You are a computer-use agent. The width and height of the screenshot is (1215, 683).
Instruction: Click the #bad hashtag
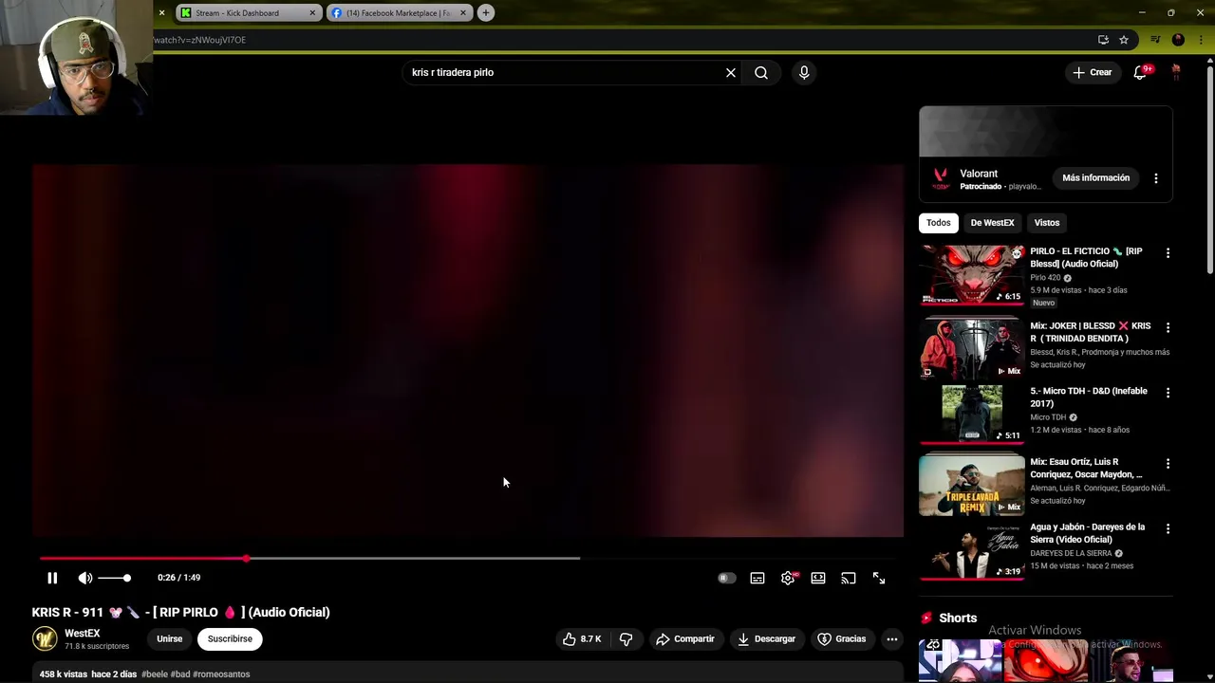[x=180, y=674]
